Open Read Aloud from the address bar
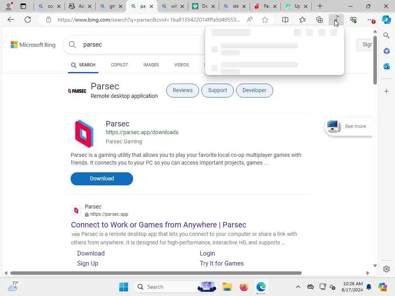Viewport: 395px width, 296px height. click(x=250, y=20)
